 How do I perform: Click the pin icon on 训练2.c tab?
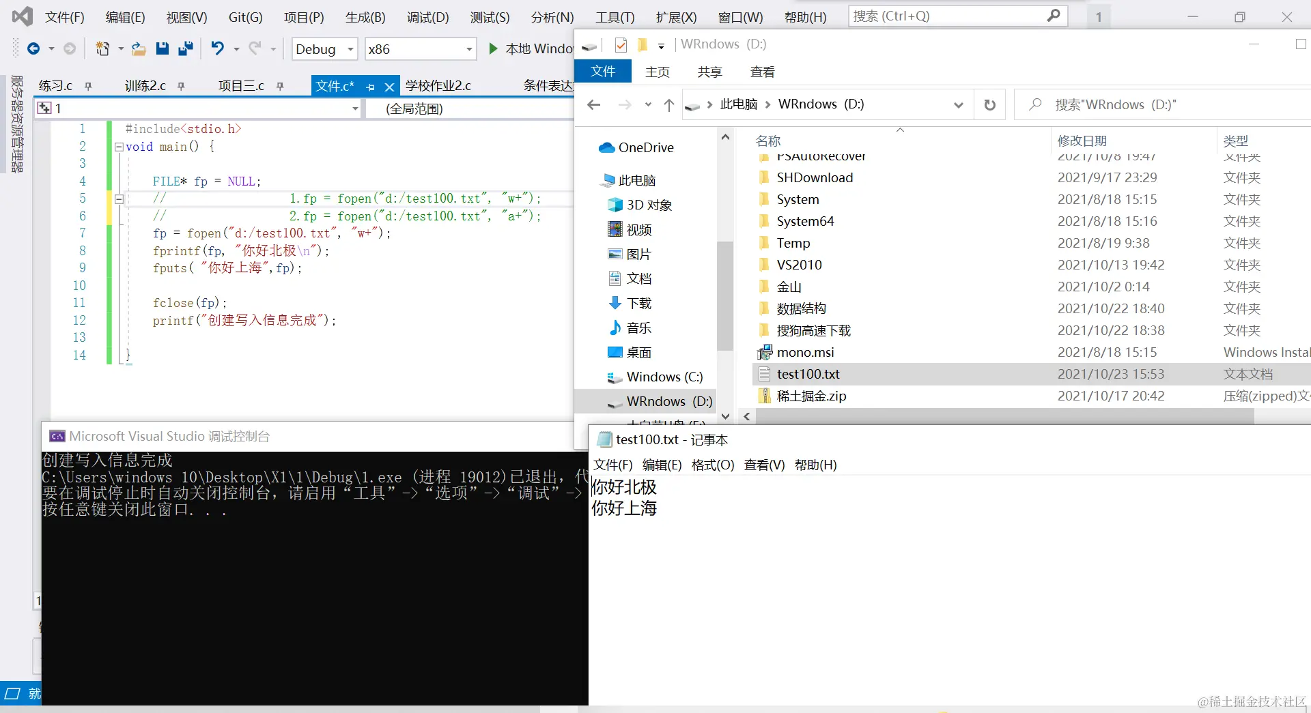click(181, 86)
